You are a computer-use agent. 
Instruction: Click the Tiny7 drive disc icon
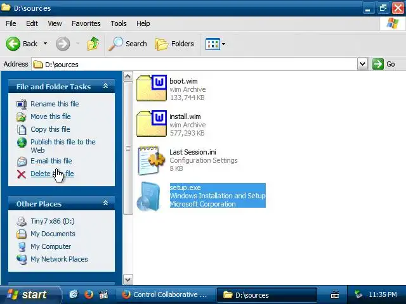point(22,221)
